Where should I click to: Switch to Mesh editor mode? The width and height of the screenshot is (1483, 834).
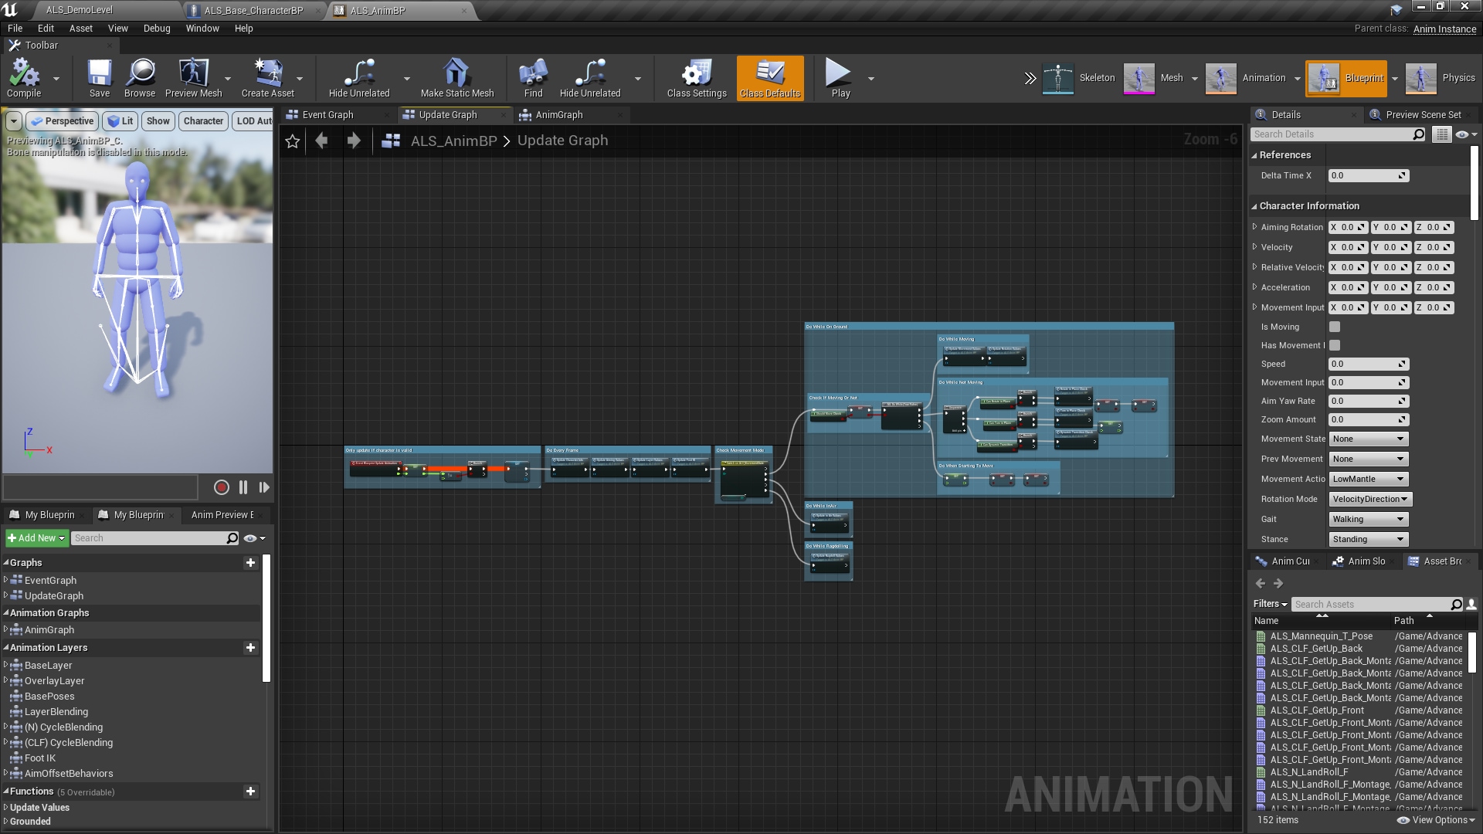coord(1154,78)
